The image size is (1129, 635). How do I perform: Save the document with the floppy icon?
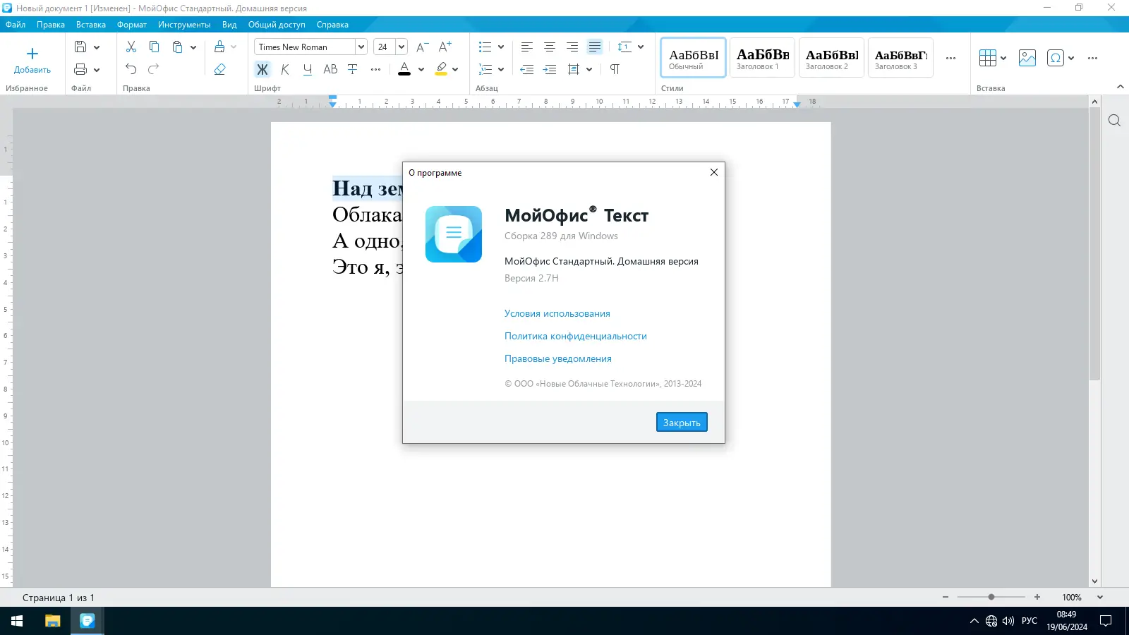[80, 47]
